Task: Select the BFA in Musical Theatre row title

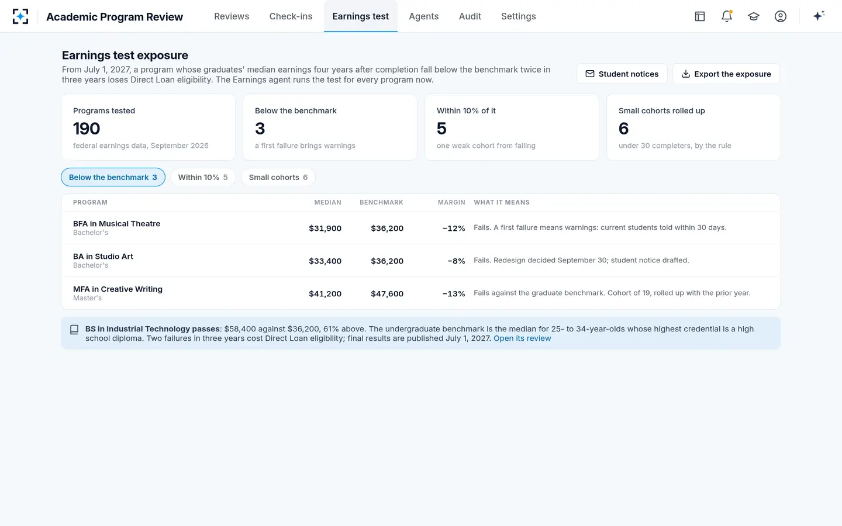Action: click(116, 224)
